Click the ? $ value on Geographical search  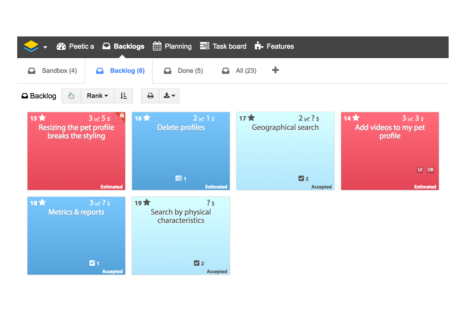pyautogui.click(x=315, y=118)
